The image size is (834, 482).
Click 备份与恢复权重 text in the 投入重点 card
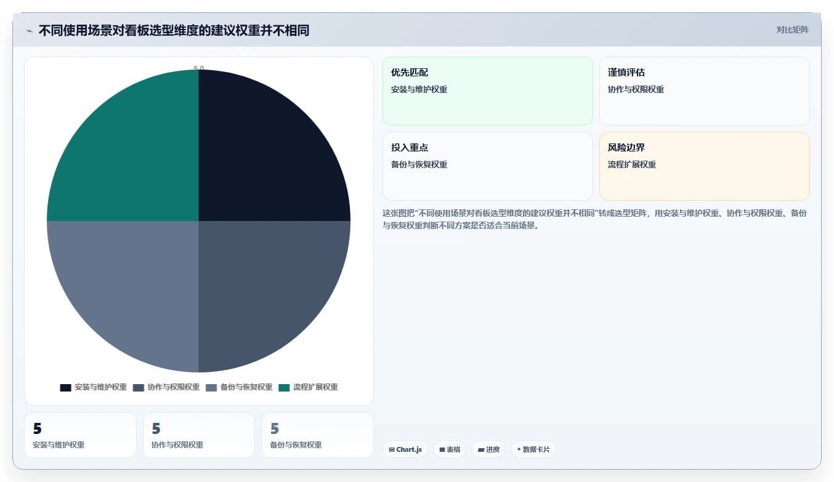419,164
